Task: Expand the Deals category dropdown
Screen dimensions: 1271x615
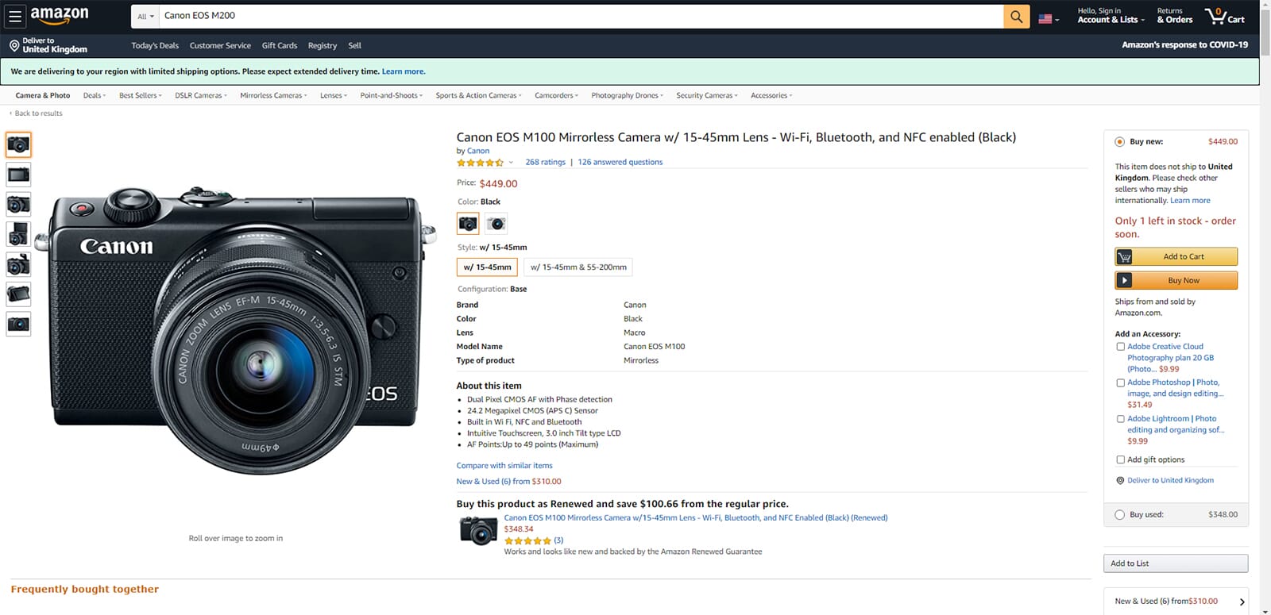Action: (94, 95)
